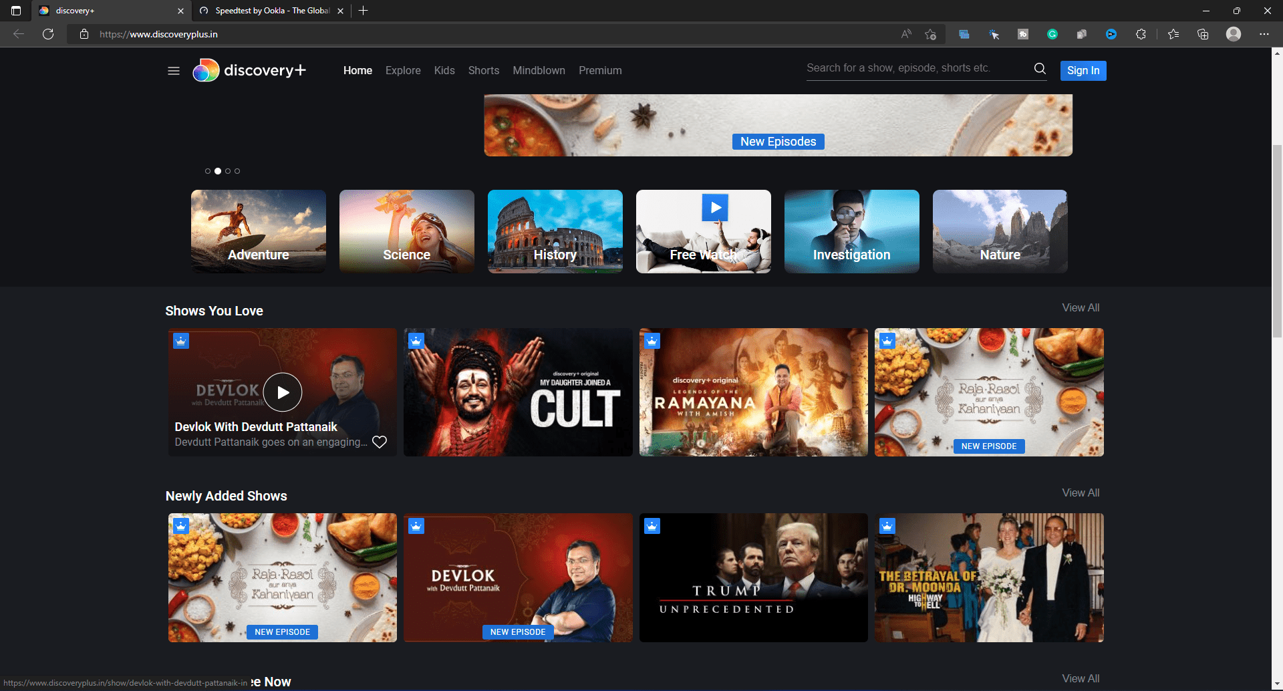View All in Shows You Love
Image resolution: width=1283 pixels, height=691 pixels.
(x=1081, y=307)
